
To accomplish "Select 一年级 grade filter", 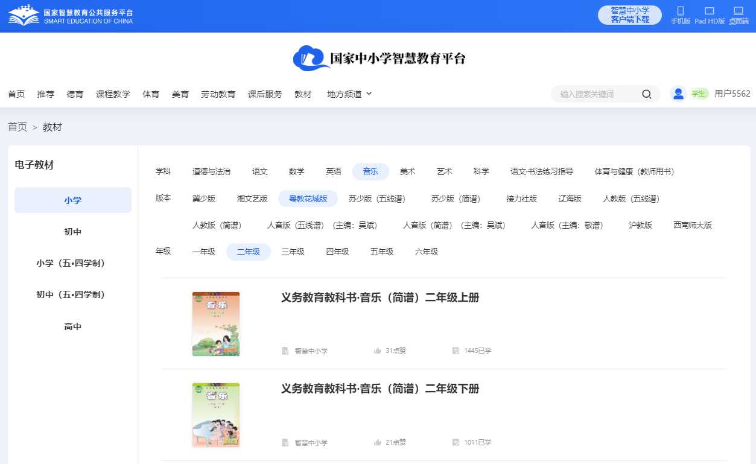I will [x=204, y=252].
